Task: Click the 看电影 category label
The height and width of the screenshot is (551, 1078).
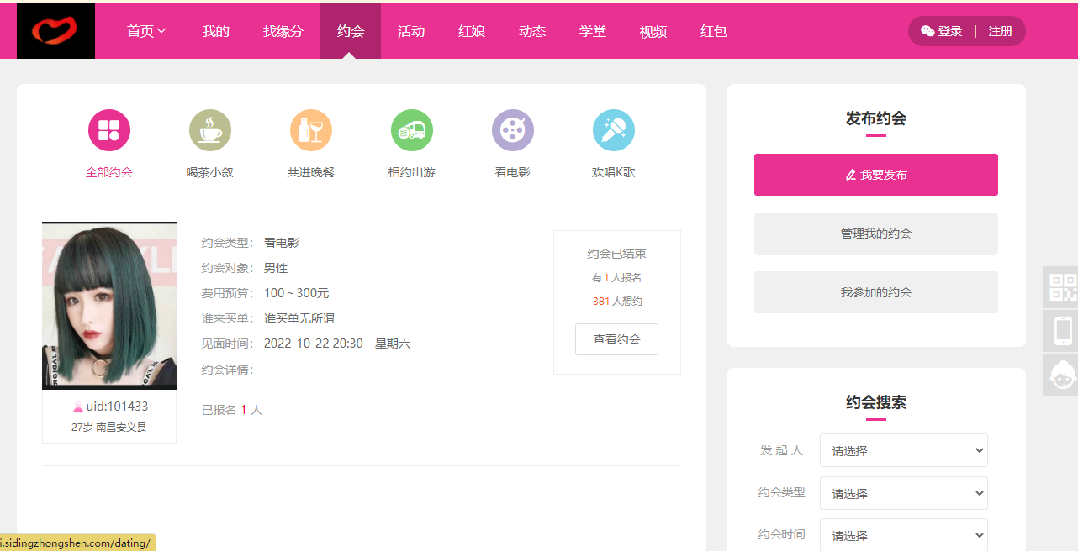Action: click(513, 172)
